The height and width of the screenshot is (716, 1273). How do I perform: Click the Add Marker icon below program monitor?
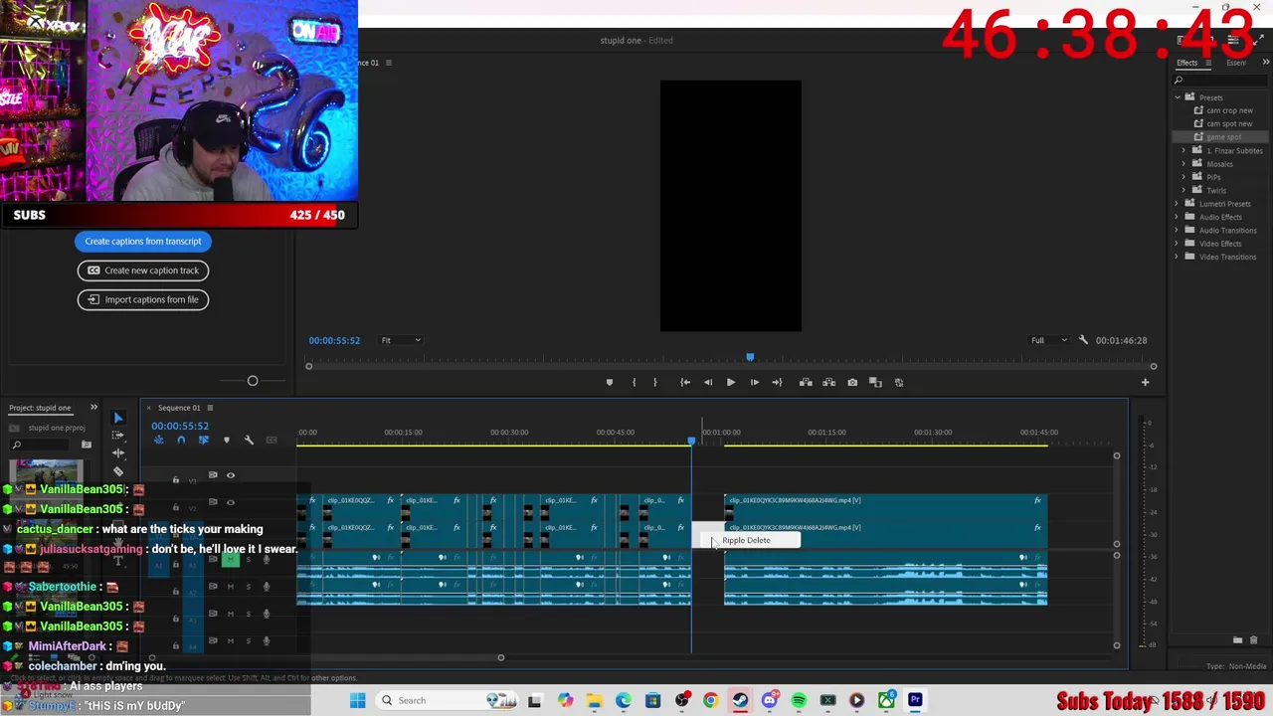(x=610, y=383)
